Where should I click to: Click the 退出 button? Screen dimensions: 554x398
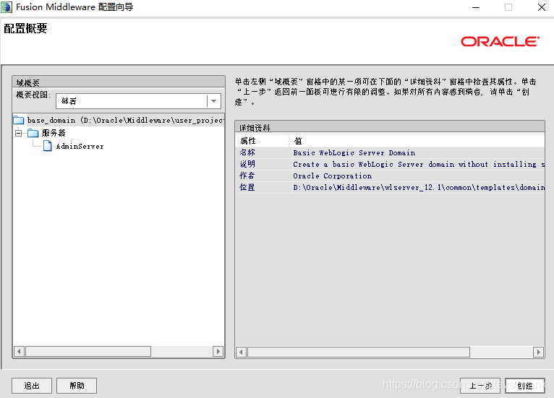(x=32, y=386)
